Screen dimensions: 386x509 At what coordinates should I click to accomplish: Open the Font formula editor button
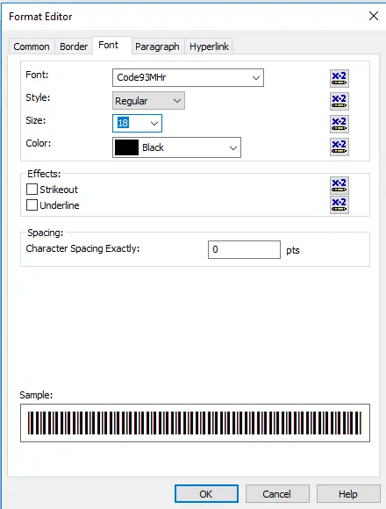(340, 79)
